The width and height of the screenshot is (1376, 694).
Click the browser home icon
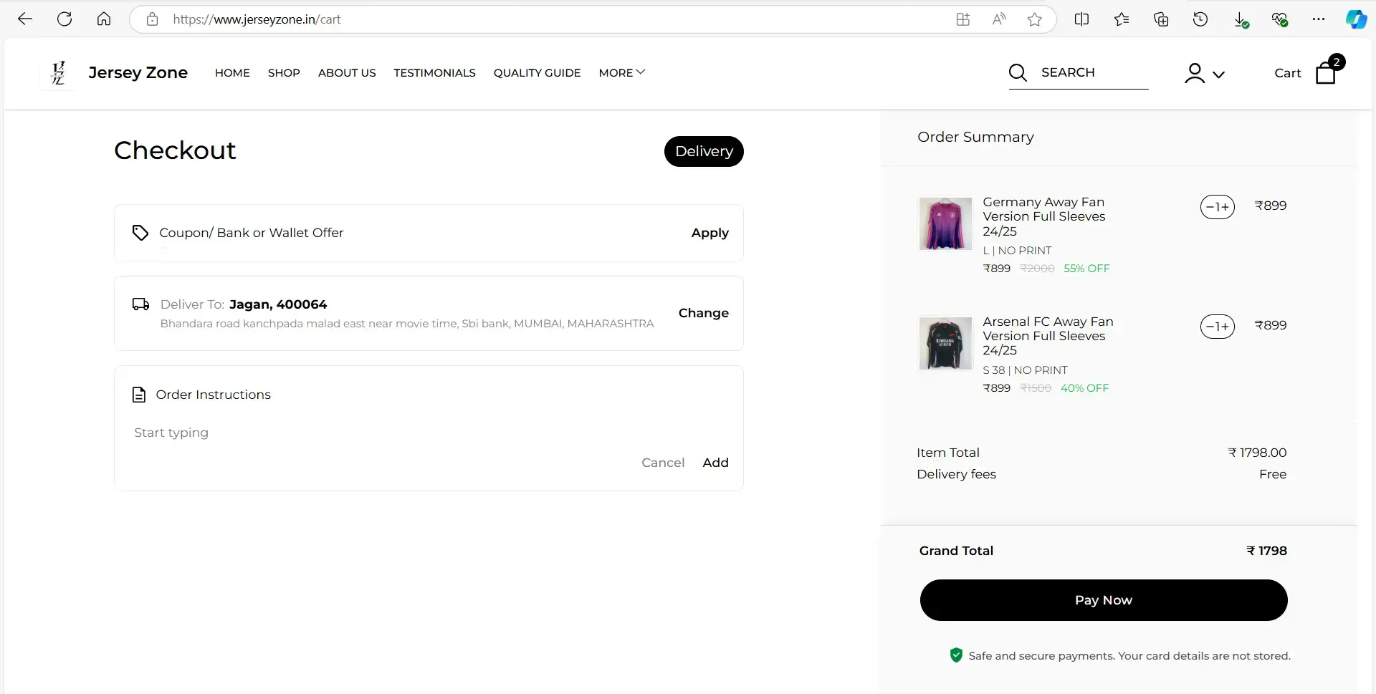tap(104, 19)
